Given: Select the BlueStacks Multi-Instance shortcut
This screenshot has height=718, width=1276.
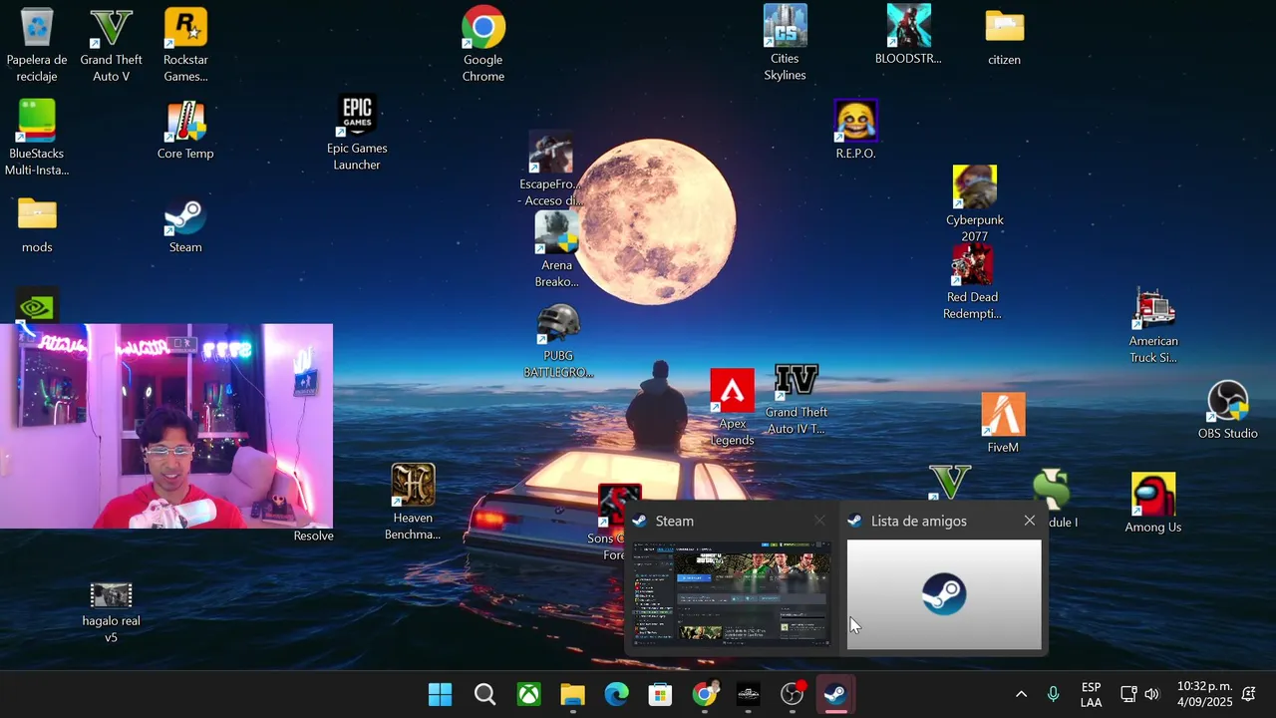Looking at the screenshot, I should tap(37, 139).
